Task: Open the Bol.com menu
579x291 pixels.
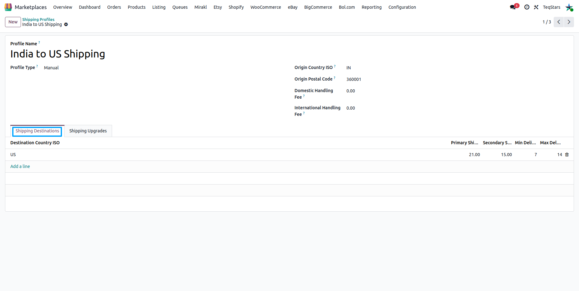Action: coord(347,7)
